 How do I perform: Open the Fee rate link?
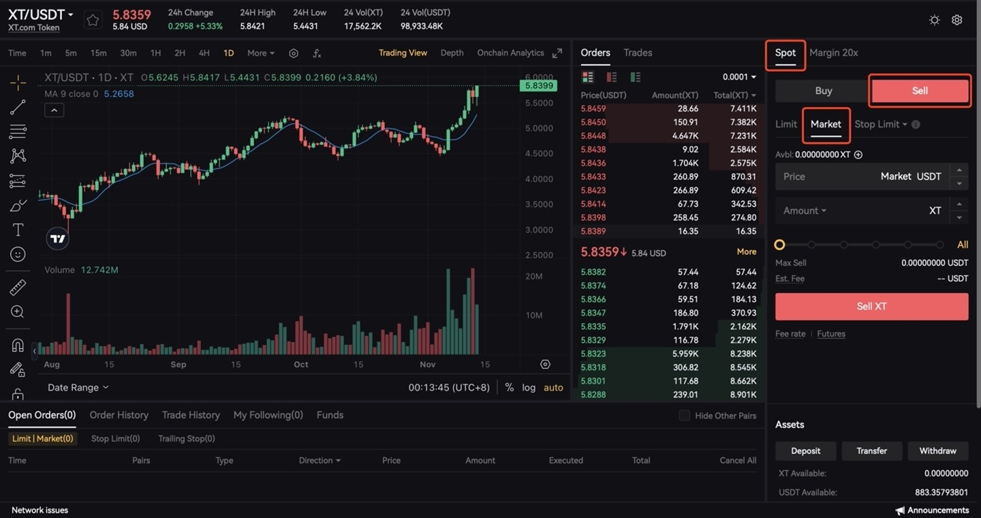click(790, 334)
